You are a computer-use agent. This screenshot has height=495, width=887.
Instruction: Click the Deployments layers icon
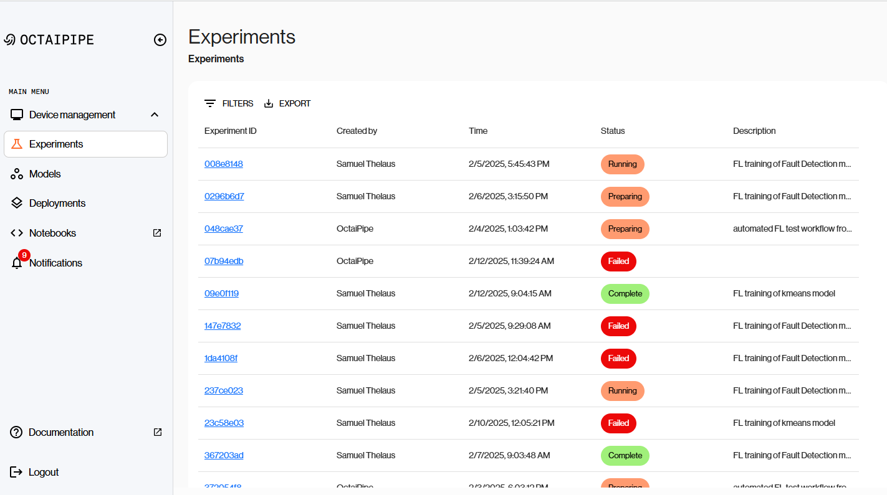[x=16, y=203]
